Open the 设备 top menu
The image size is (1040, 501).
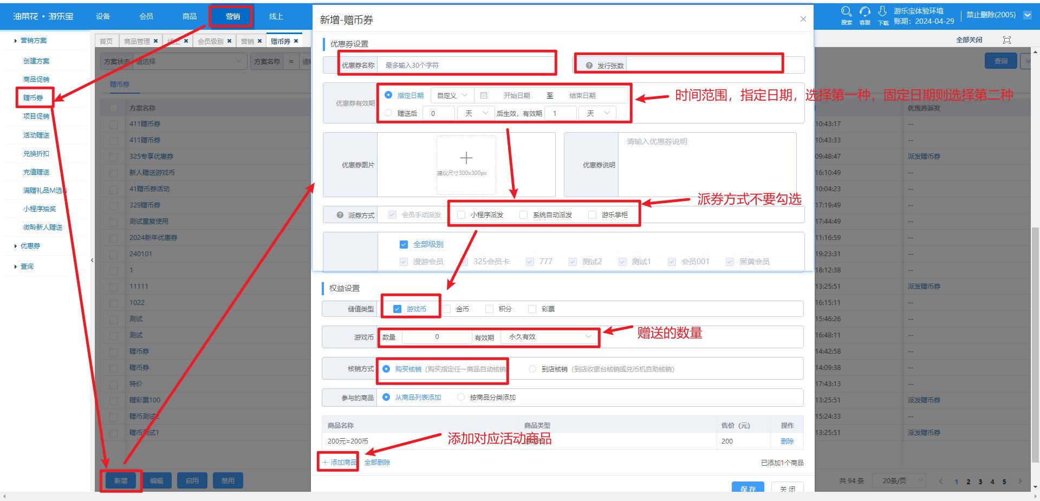click(x=103, y=16)
